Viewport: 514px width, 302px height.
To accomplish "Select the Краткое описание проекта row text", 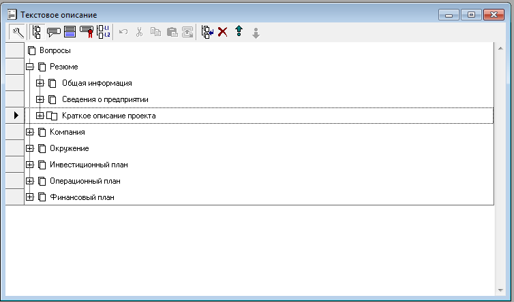I will coord(109,116).
